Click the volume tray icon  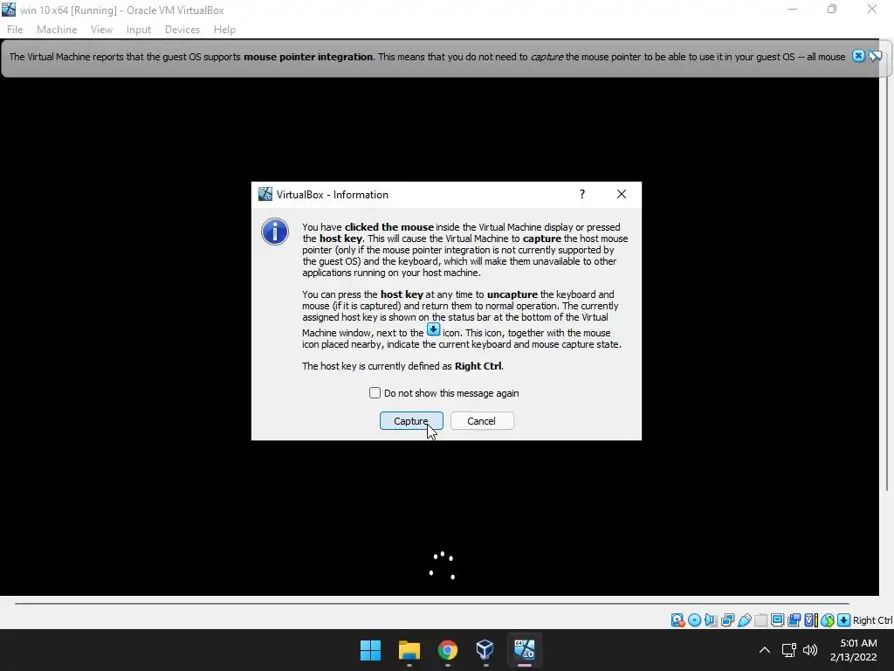point(810,650)
